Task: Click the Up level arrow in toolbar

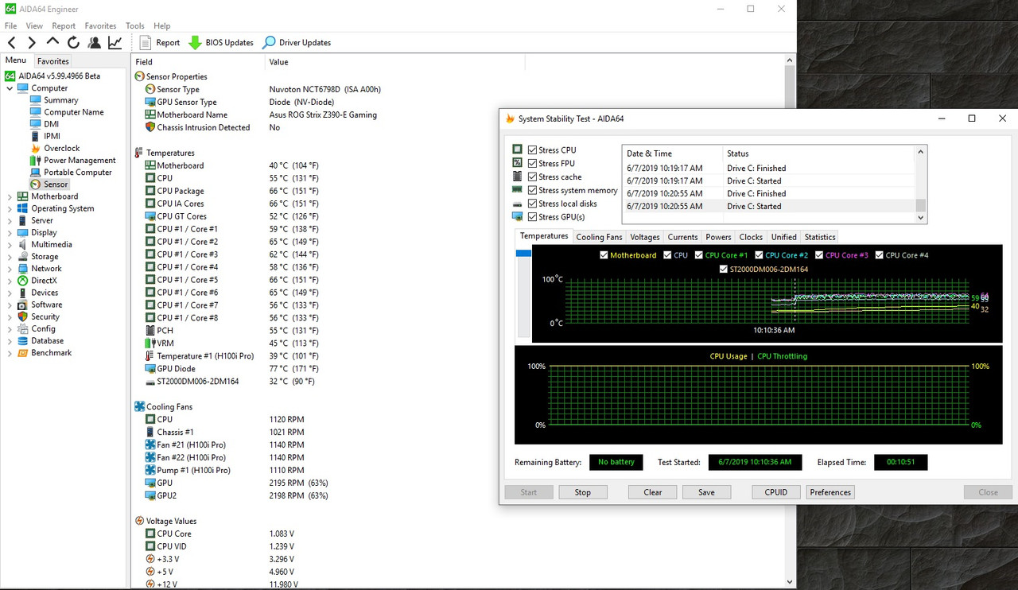Action: pyautogui.click(x=52, y=42)
